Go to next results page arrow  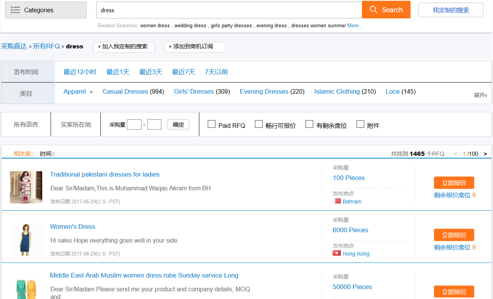485,154
